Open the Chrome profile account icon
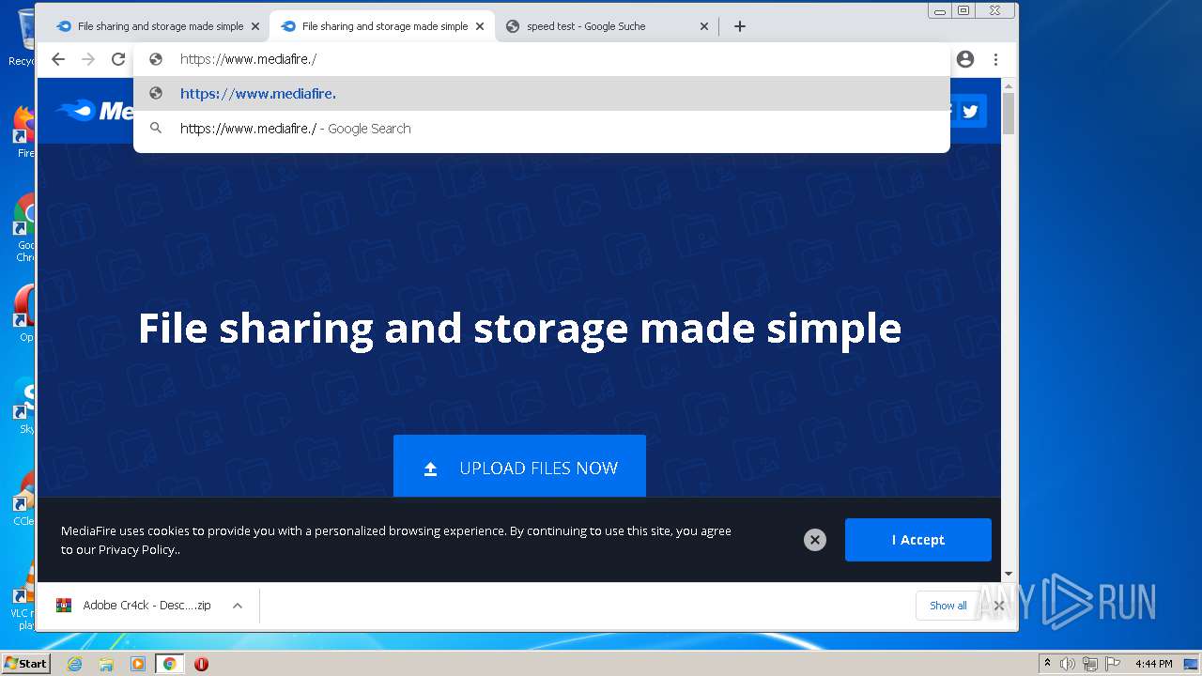This screenshot has height=676, width=1202. click(x=965, y=59)
